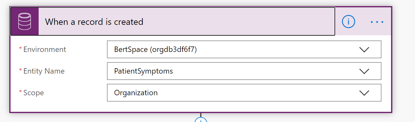
Task: Insert a new step with the plus icon
Action: pyautogui.click(x=201, y=120)
